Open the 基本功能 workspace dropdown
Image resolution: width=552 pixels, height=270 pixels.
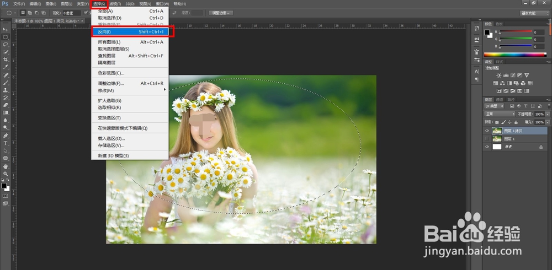coord(534,13)
